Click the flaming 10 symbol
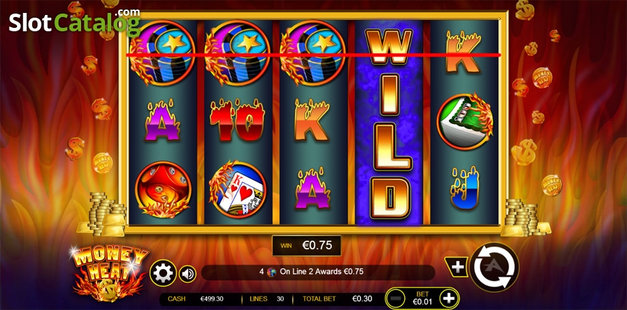This screenshot has width=627, height=310. click(x=238, y=120)
